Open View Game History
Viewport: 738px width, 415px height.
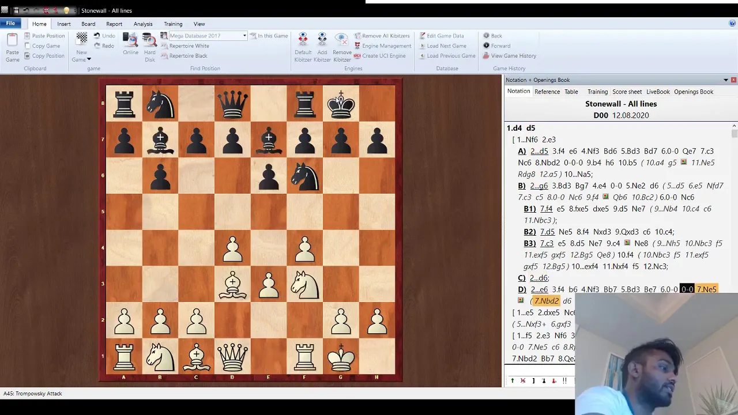(510, 56)
